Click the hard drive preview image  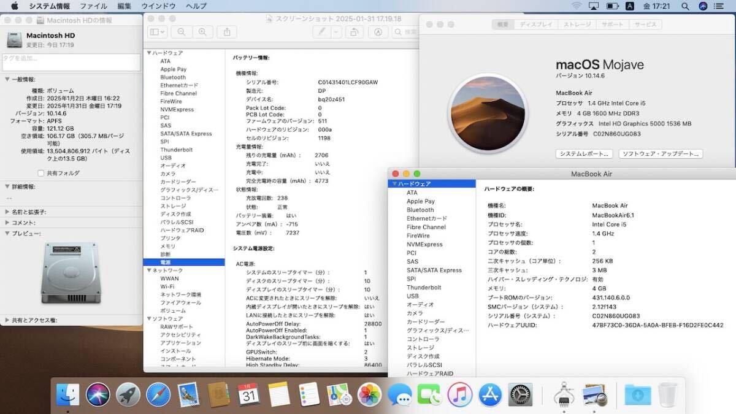click(x=71, y=273)
